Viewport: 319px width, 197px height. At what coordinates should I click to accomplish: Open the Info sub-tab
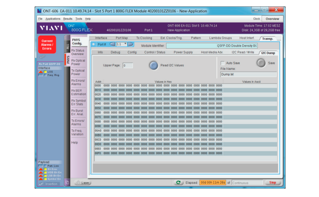100,52
